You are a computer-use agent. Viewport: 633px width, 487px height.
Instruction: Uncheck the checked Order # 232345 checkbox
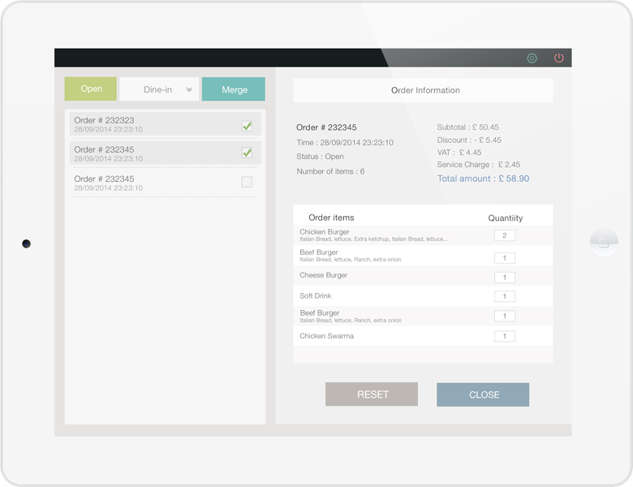coord(247,153)
